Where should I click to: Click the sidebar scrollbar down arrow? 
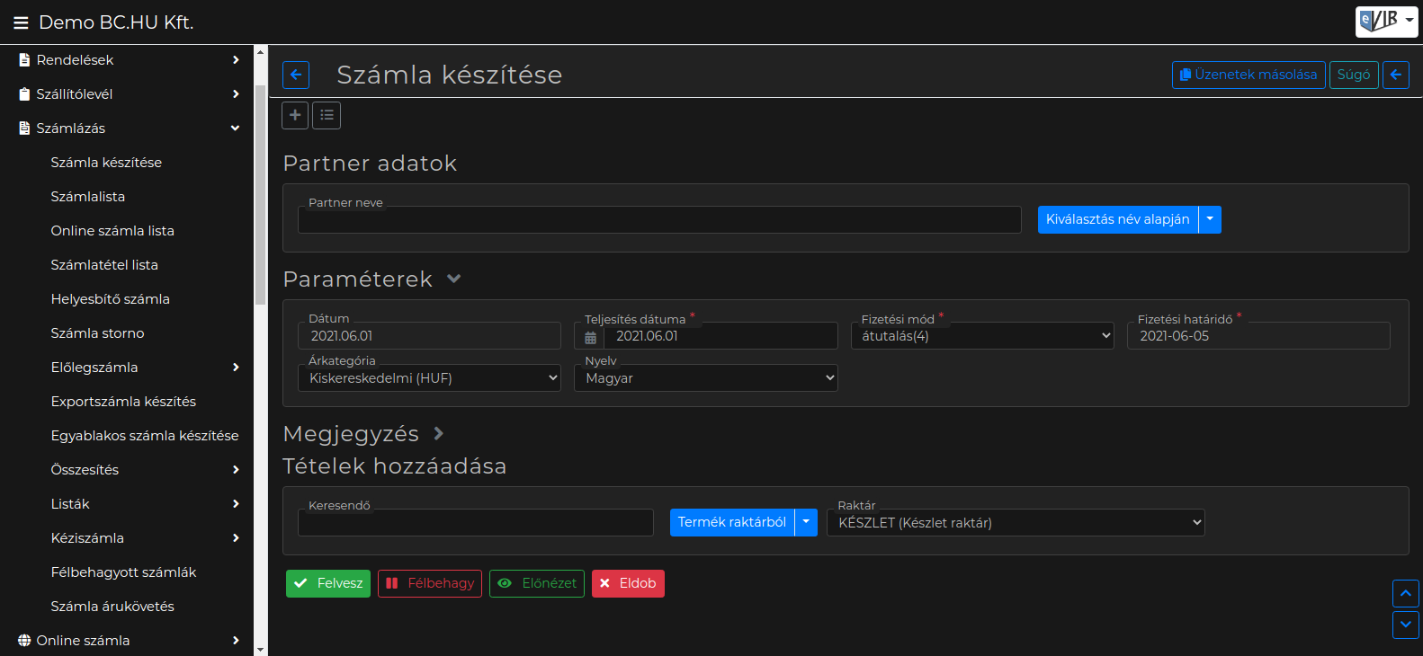[x=260, y=649]
